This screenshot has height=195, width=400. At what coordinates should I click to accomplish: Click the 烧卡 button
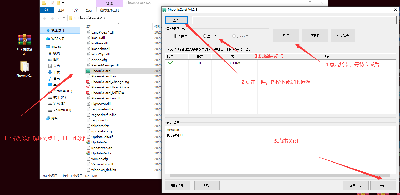[x=286, y=35]
